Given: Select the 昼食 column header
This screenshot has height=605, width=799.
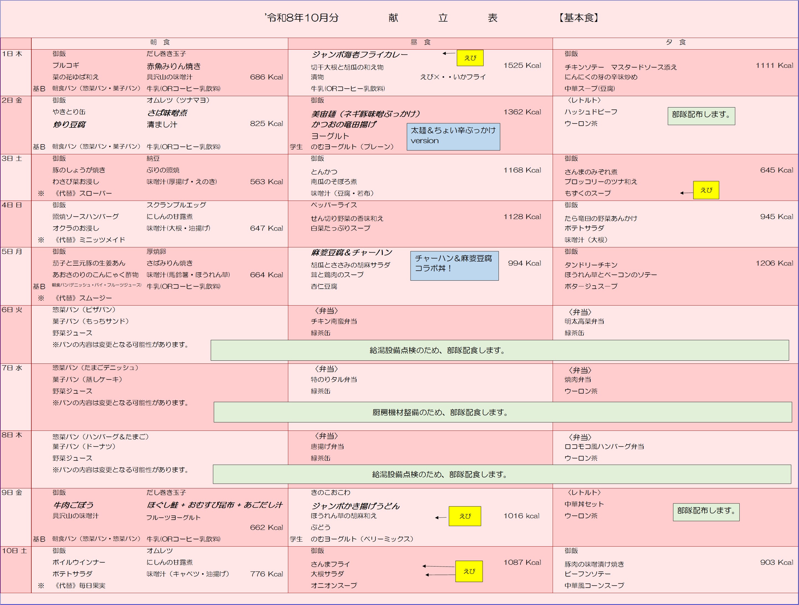Looking at the screenshot, I should pyautogui.click(x=420, y=42).
